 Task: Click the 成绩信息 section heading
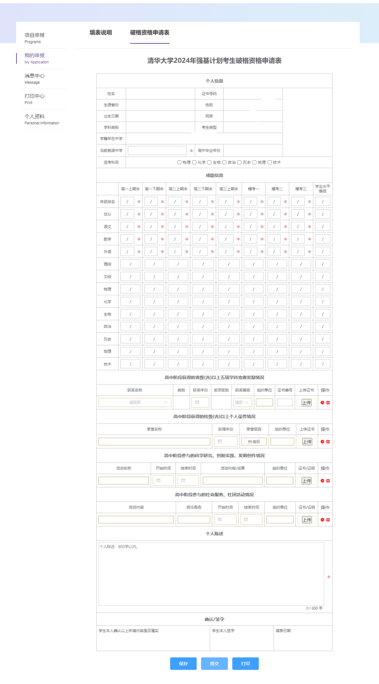click(x=214, y=175)
